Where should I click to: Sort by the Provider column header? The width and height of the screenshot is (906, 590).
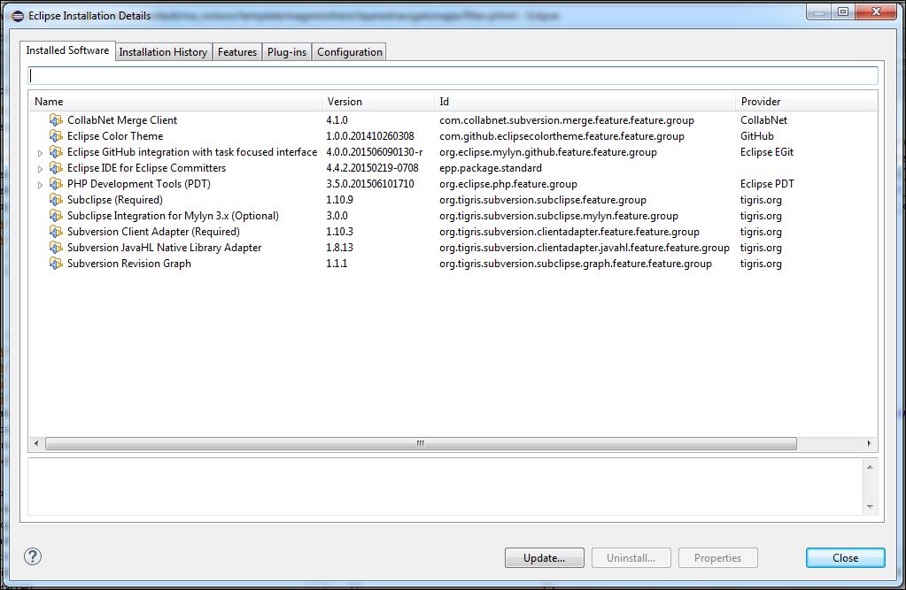point(807,102)
